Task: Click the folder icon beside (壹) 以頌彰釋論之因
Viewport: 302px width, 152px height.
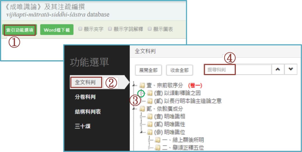Action: pyautogui.click(x=150, y=93)
